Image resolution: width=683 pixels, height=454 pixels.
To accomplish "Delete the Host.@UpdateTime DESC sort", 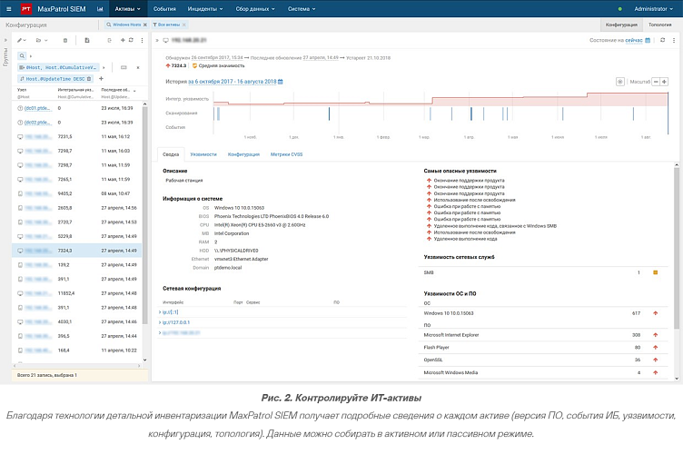I will (89, 79).
